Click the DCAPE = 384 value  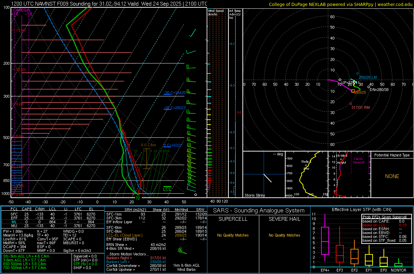[x=14, y=247]
